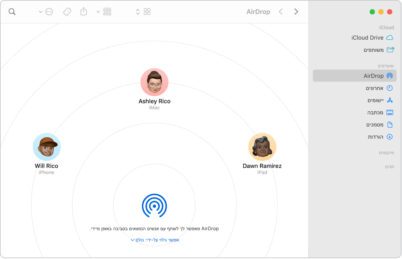Click the search magnifier icon
The width and height of the screenshot is (402, 259).
12,12
